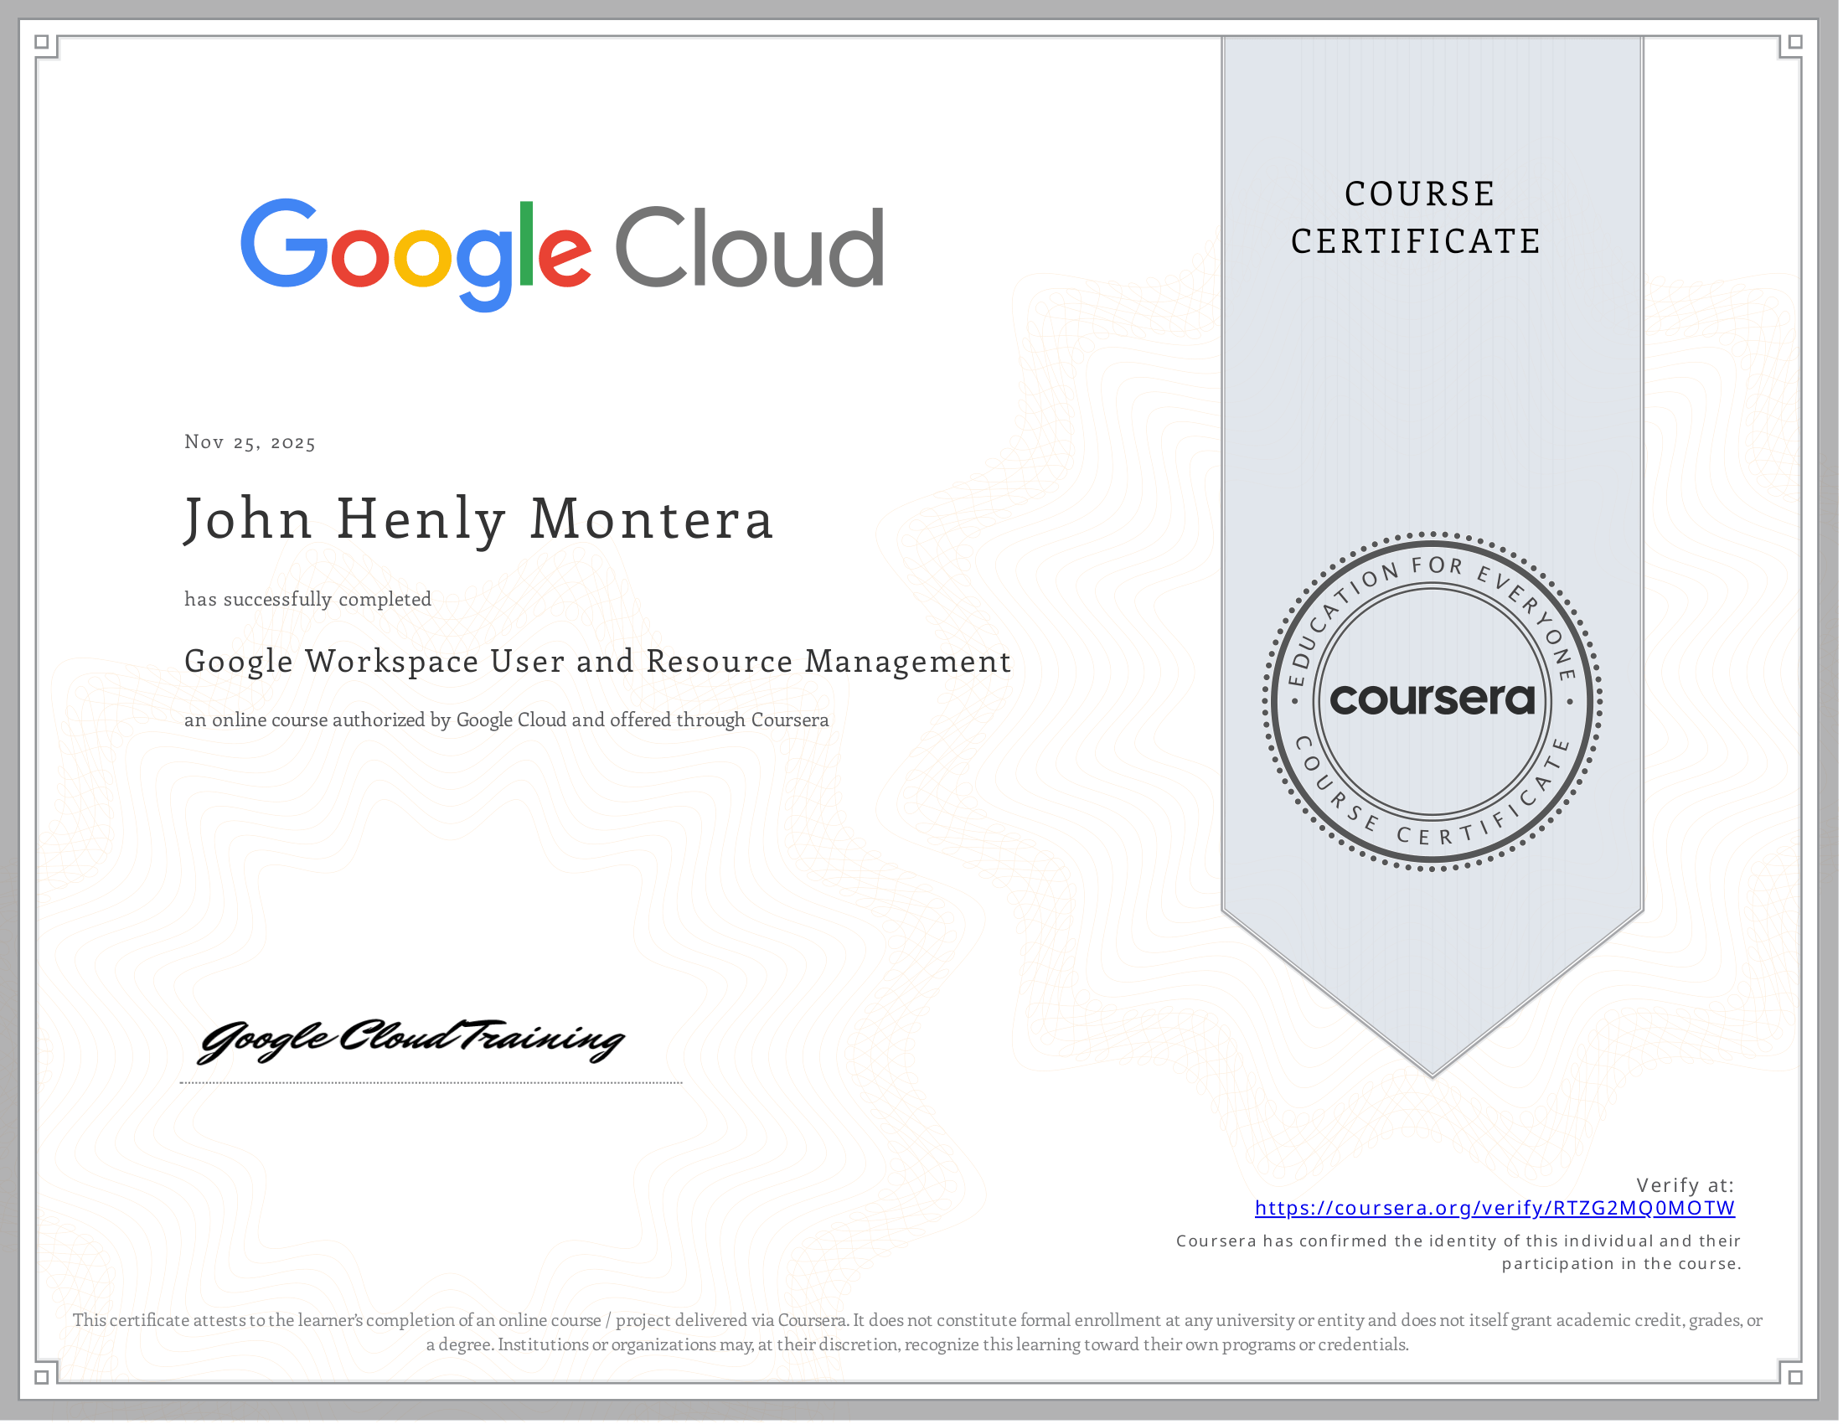Click the bottom-left corner square ornament
The width and height of the screenshot is (1843, 1424).
[x=41, y=1377]
